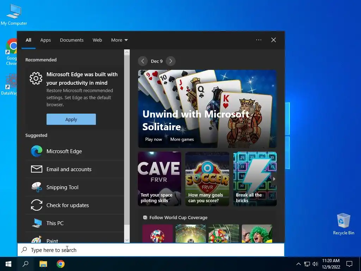
Task: Open the Soccer FRVR game tile
Action: (207, 179)
